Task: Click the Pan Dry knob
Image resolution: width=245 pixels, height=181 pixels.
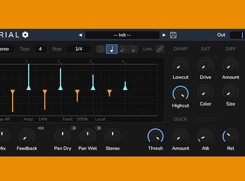Action: (63, 137)
